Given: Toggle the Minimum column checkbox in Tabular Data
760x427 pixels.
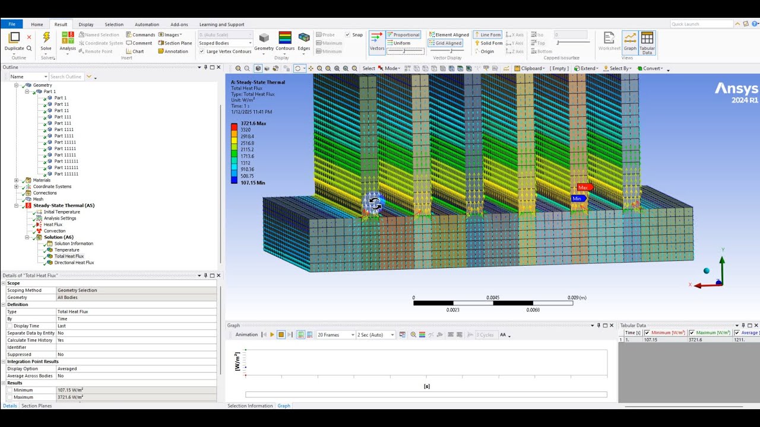Looking at the screenshot, I should (647, 333).
